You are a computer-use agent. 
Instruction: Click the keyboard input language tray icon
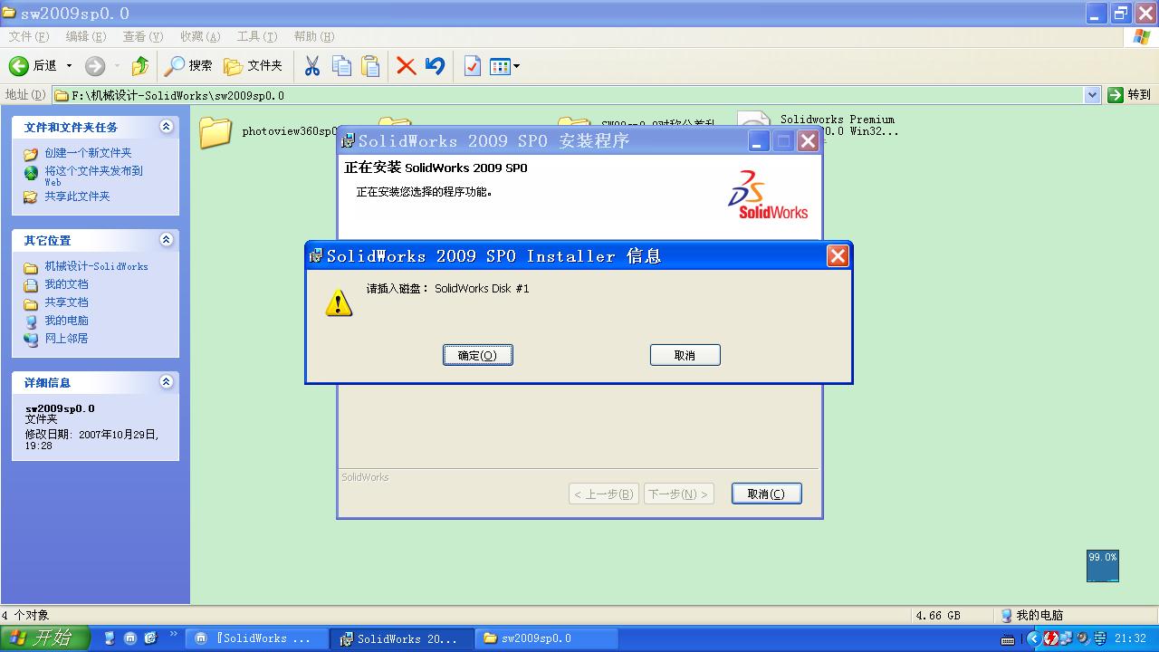coord(1008,639)
